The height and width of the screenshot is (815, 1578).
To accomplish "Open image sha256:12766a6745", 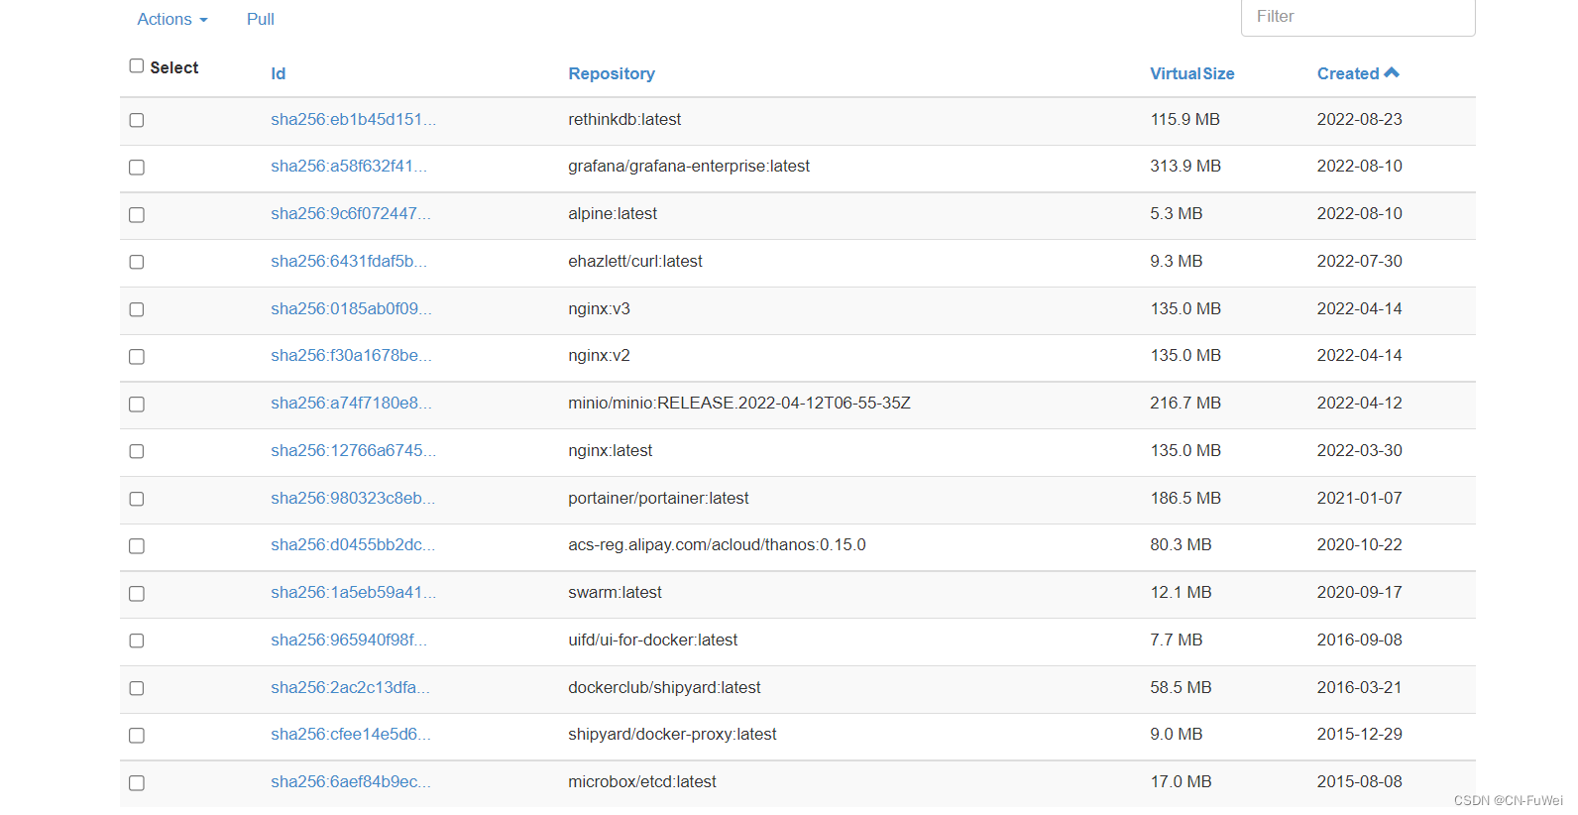I will click(353, 450).
